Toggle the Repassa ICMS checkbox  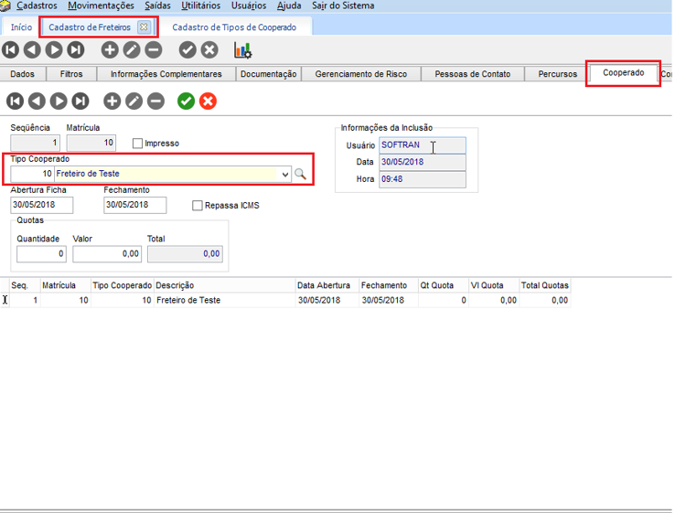coord(198,206)
